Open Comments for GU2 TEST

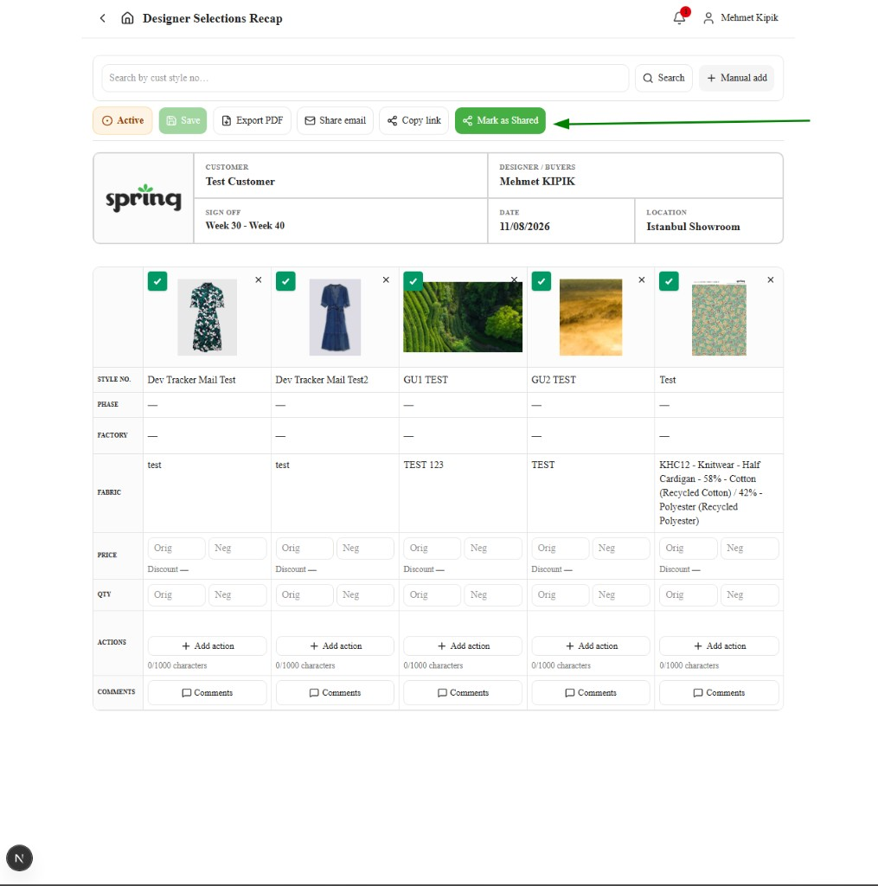tap(591, 693)
